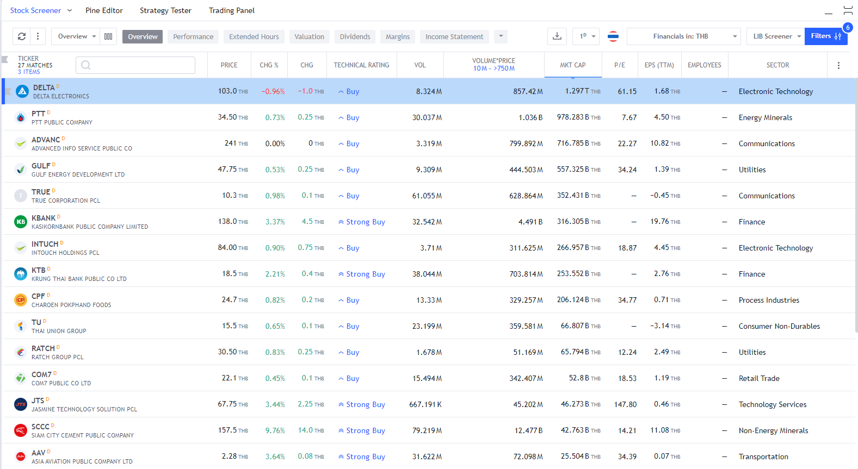
Task: Click the KBANK company logo
Action: [x=21, y=222]
